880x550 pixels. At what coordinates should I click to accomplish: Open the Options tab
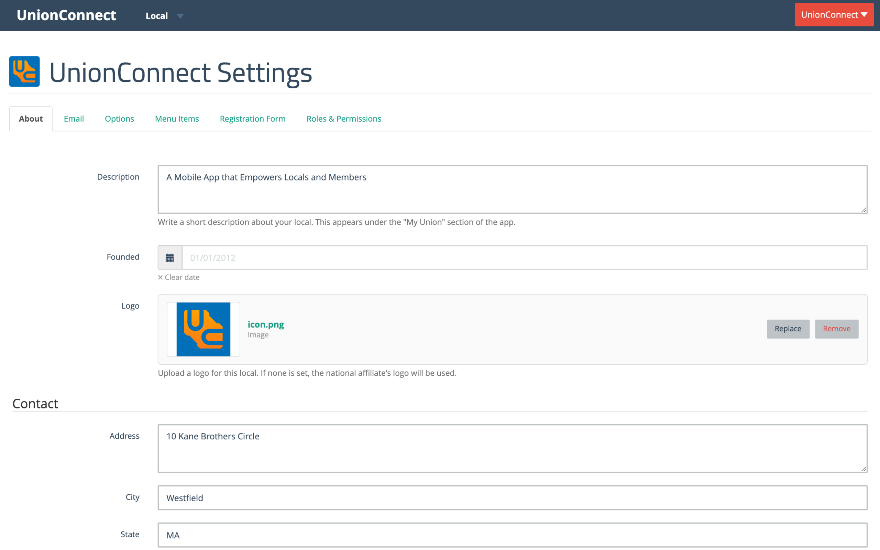pos(119,119)
